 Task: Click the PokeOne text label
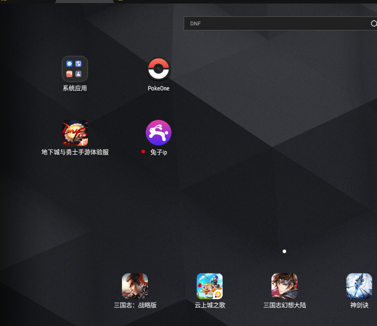point(158,88)
